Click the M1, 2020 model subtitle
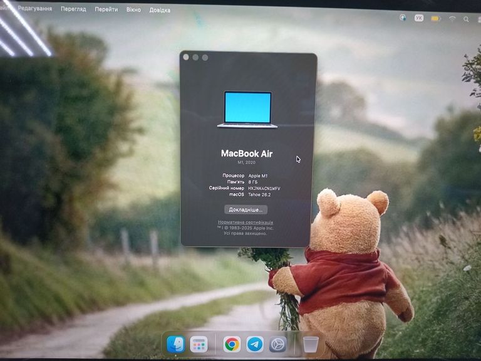This screenshot has height=361, width=481. (246, 162)
